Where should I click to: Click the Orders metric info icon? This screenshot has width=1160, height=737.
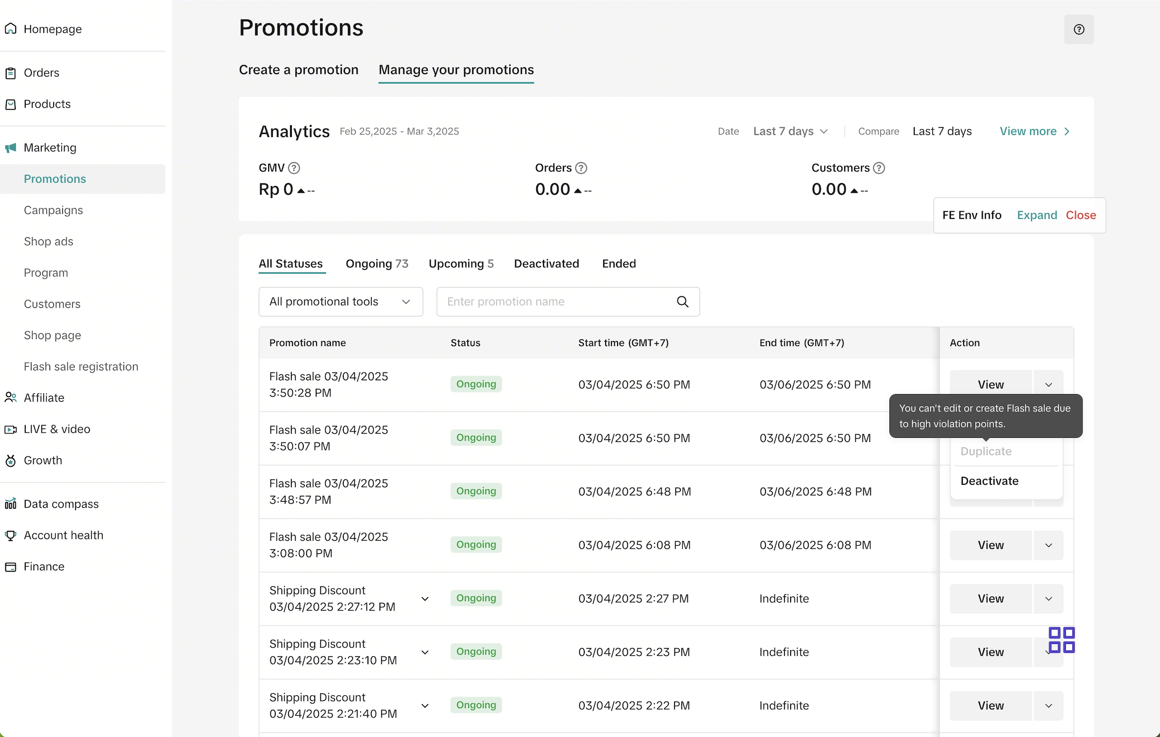(581, 168)
